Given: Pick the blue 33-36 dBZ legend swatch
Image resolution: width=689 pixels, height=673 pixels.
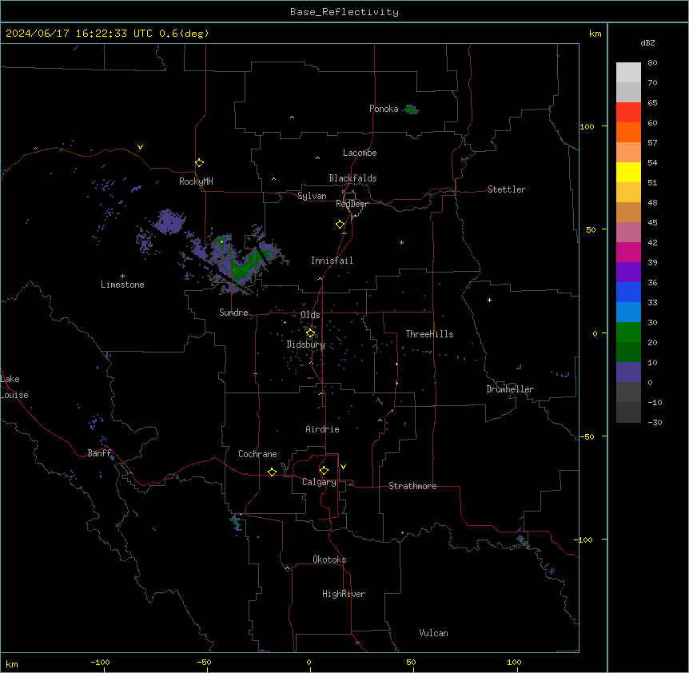Looking at the screenshot, I should (628, 292).
